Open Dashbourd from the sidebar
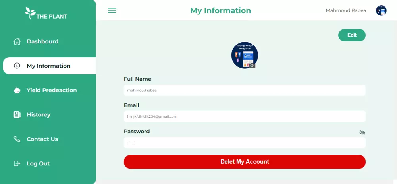The image size is (397, 184). (x=42, y=41)
